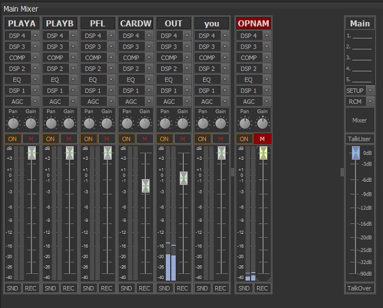This screenshot has height=308, width=383.
Task: Select the PFL Pan knob
Action: click(89, 123)
